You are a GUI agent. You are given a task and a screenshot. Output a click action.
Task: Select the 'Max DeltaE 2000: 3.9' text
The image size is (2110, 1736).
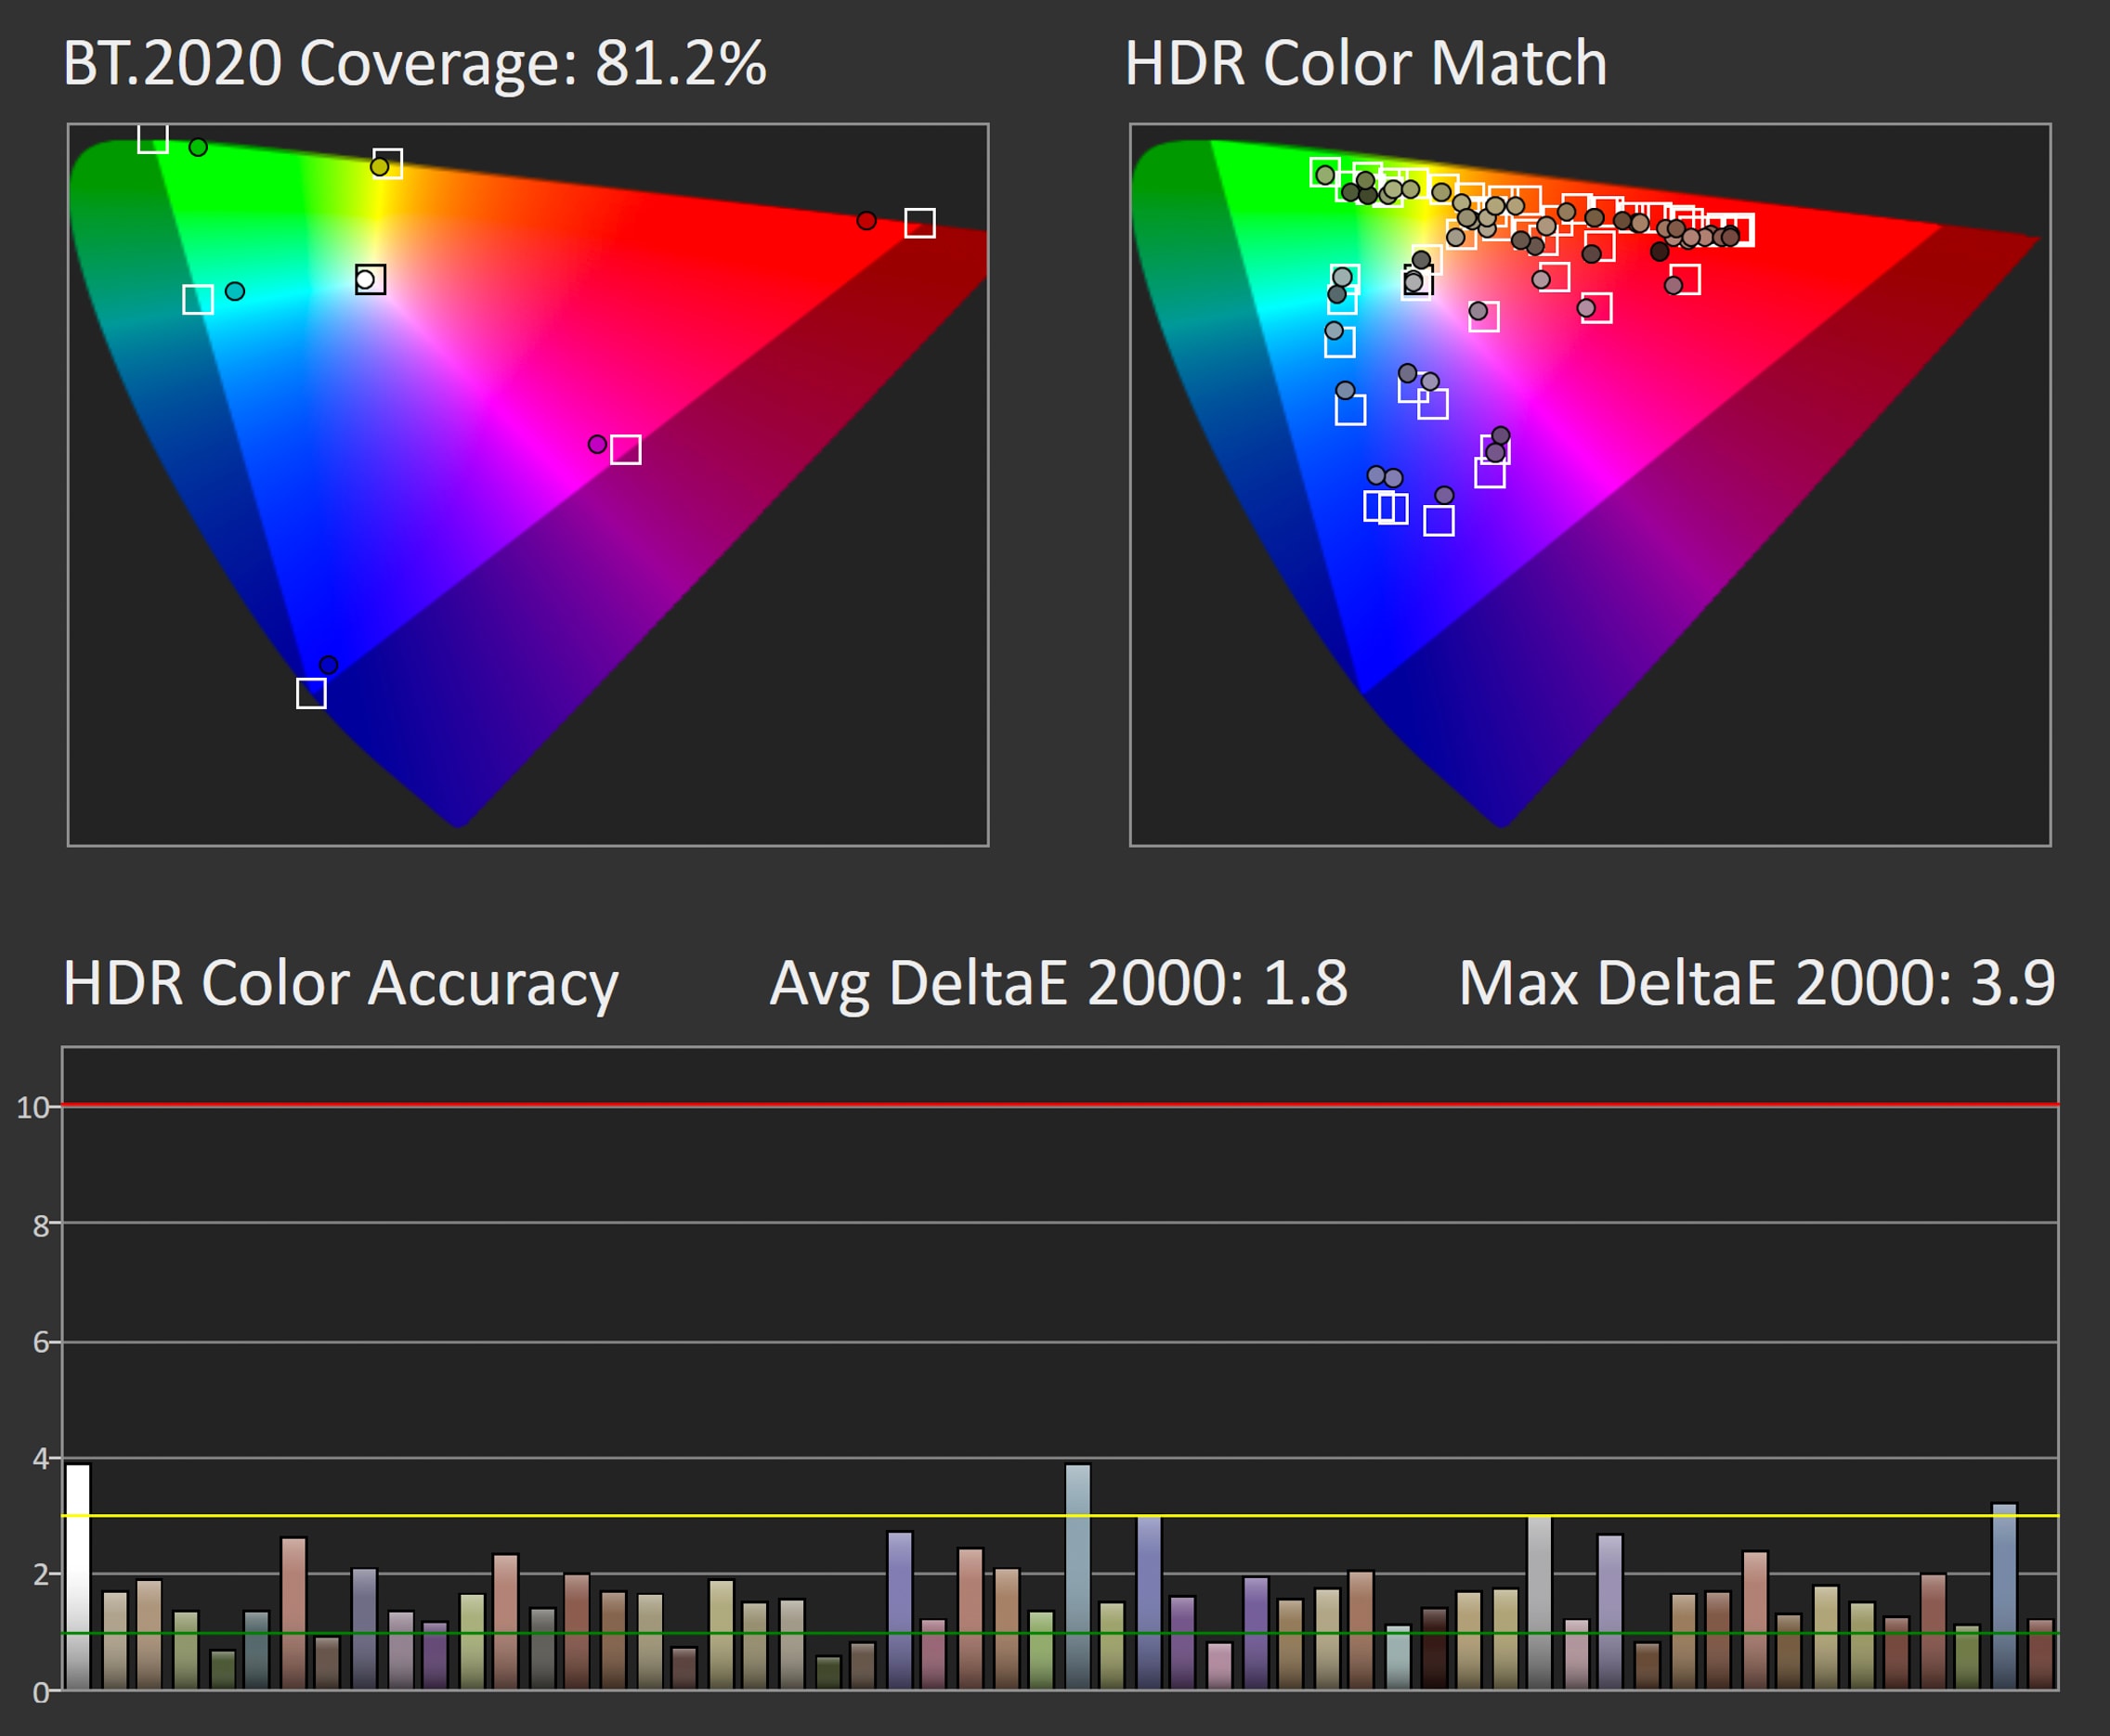[x=1757, y=984]
